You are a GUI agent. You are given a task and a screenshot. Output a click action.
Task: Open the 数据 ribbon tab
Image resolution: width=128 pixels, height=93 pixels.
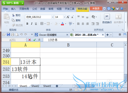click(43, 9)
